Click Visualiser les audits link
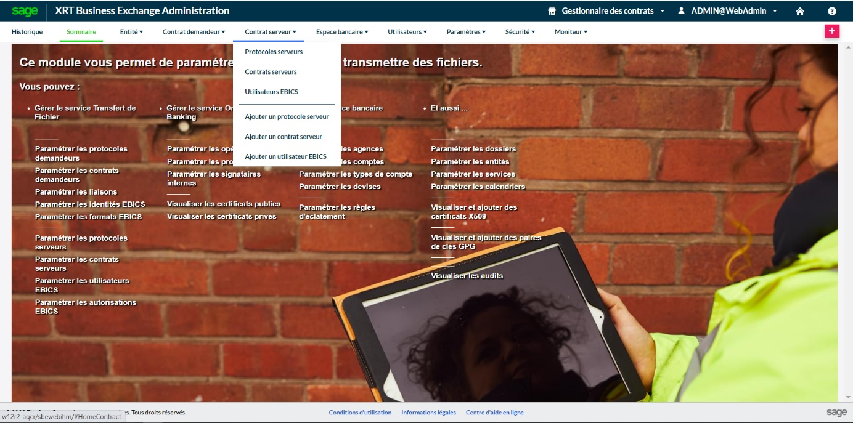853x423 pixels. (467, 276)
